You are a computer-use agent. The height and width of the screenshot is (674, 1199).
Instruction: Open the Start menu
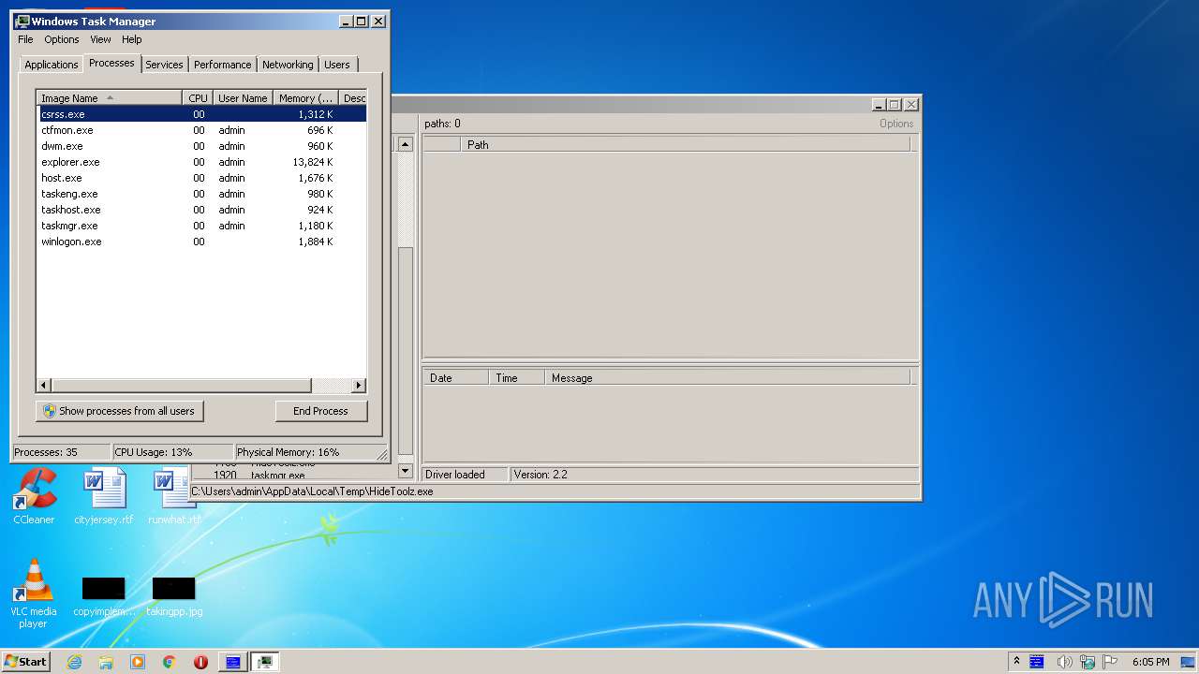26,661
